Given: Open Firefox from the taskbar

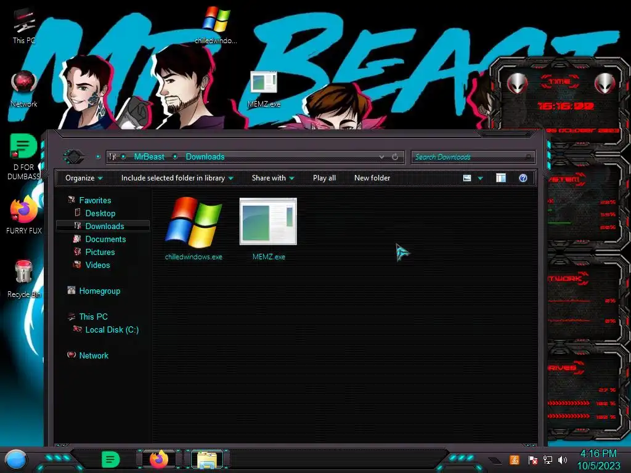Looking at the screenshot, I should pos(159,459).
